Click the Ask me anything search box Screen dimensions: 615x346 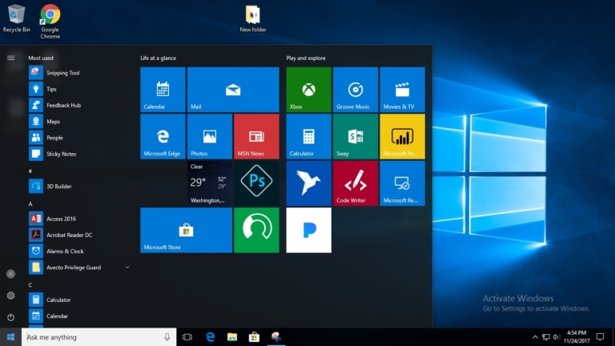point(98,337)
